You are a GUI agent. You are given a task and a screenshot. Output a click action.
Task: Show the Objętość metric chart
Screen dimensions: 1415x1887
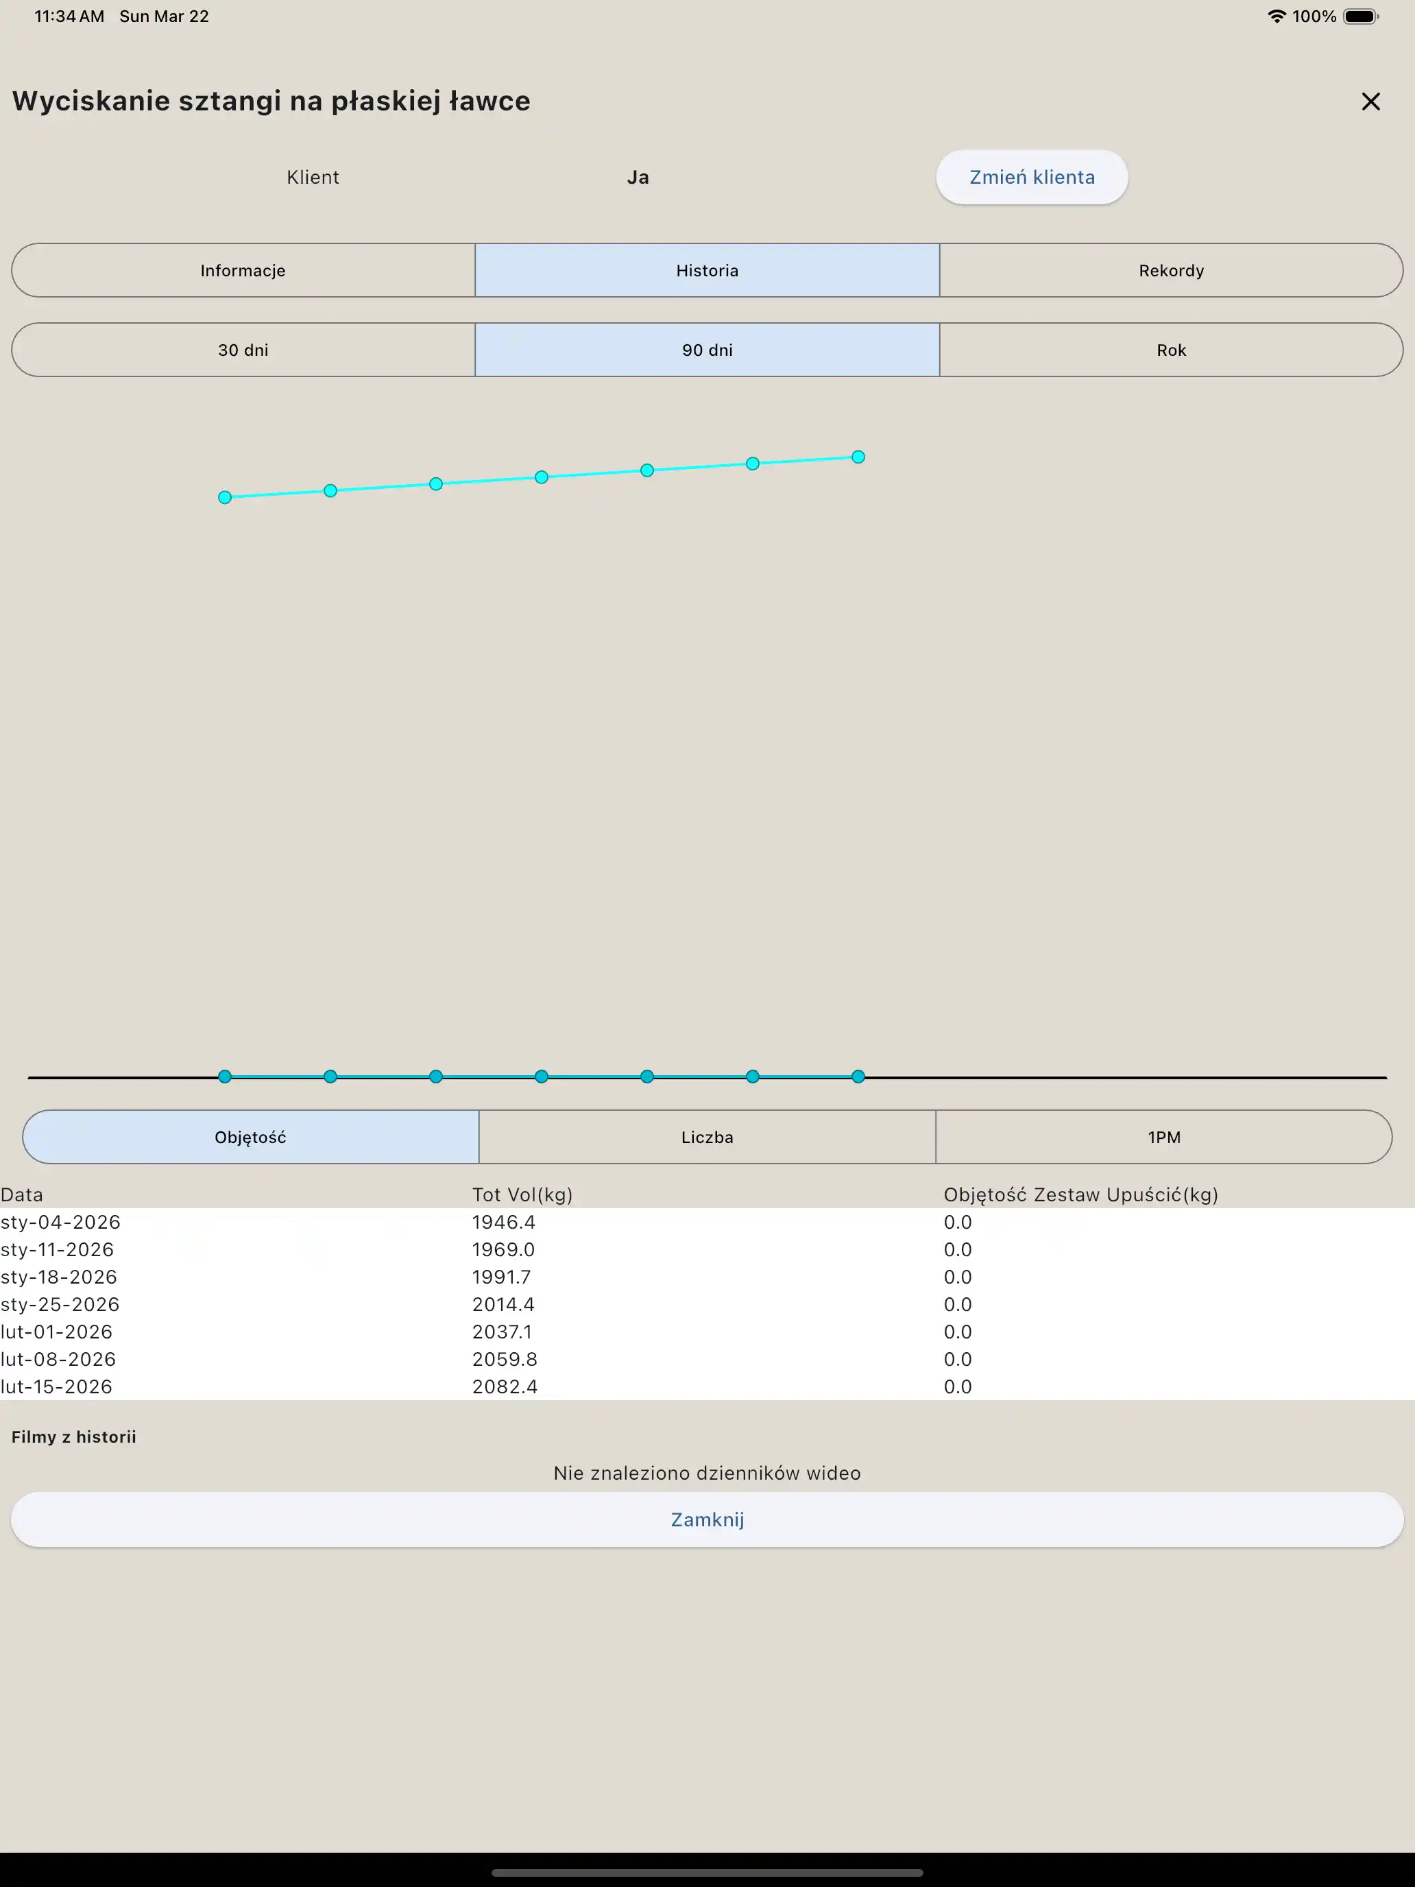pos(251,1137)
